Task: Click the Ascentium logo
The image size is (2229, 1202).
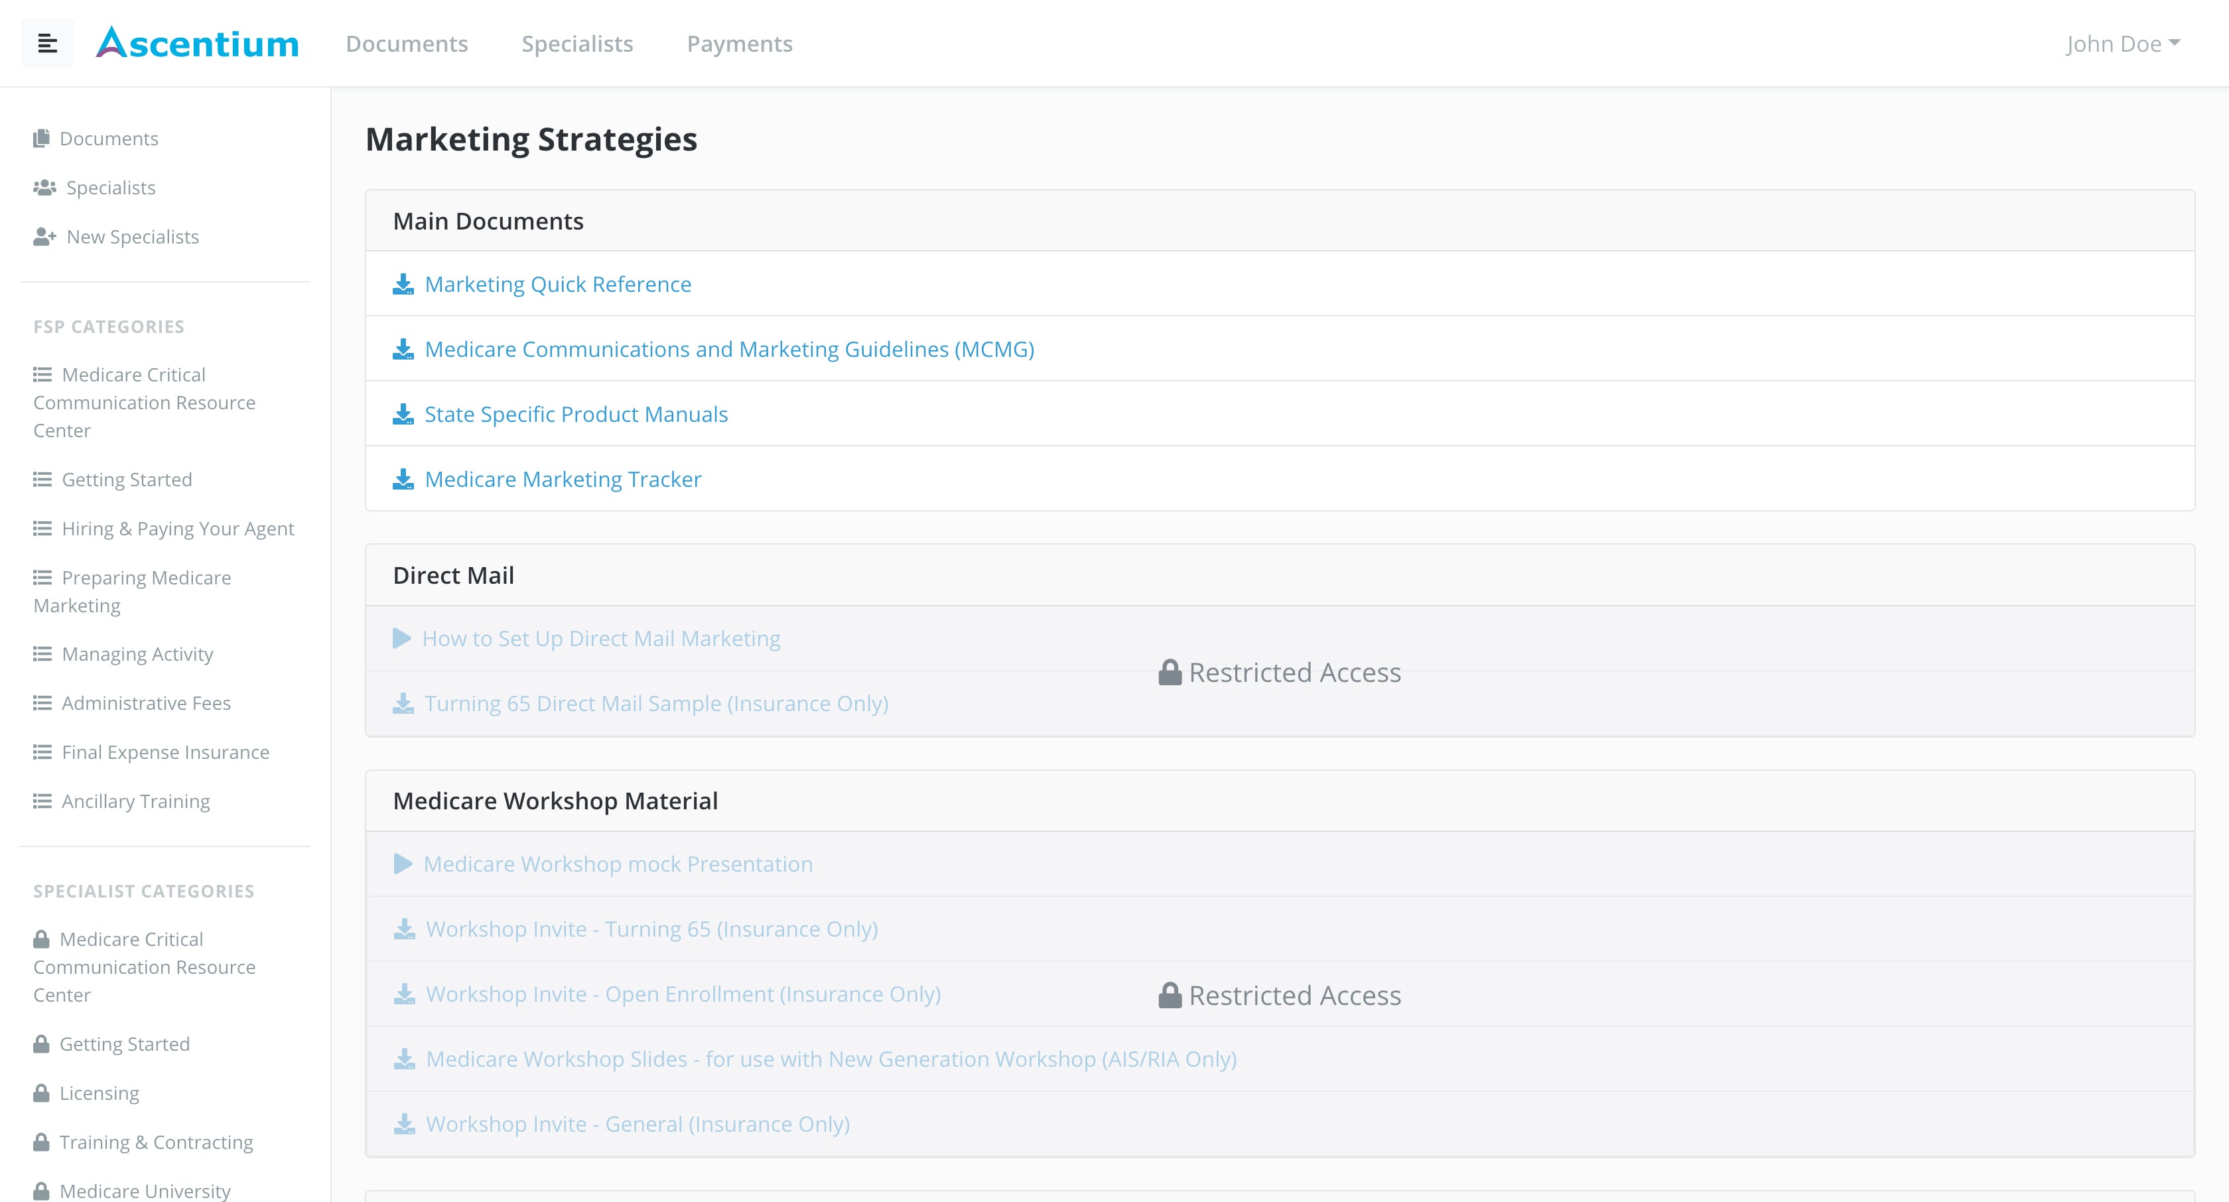Action: pos(197,43)
